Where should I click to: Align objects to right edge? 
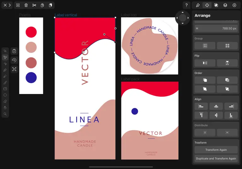click(231, 106)
